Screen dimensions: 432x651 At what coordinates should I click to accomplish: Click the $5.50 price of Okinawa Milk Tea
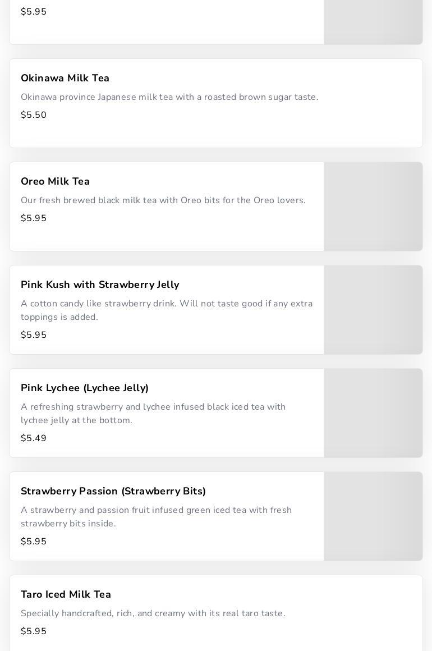34,115
